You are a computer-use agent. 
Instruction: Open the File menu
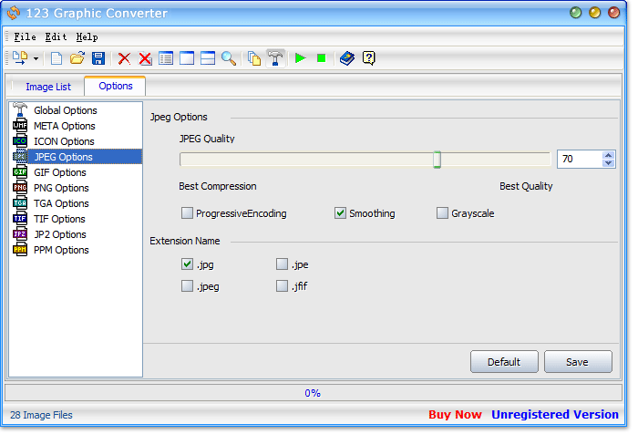coord(25,37)
